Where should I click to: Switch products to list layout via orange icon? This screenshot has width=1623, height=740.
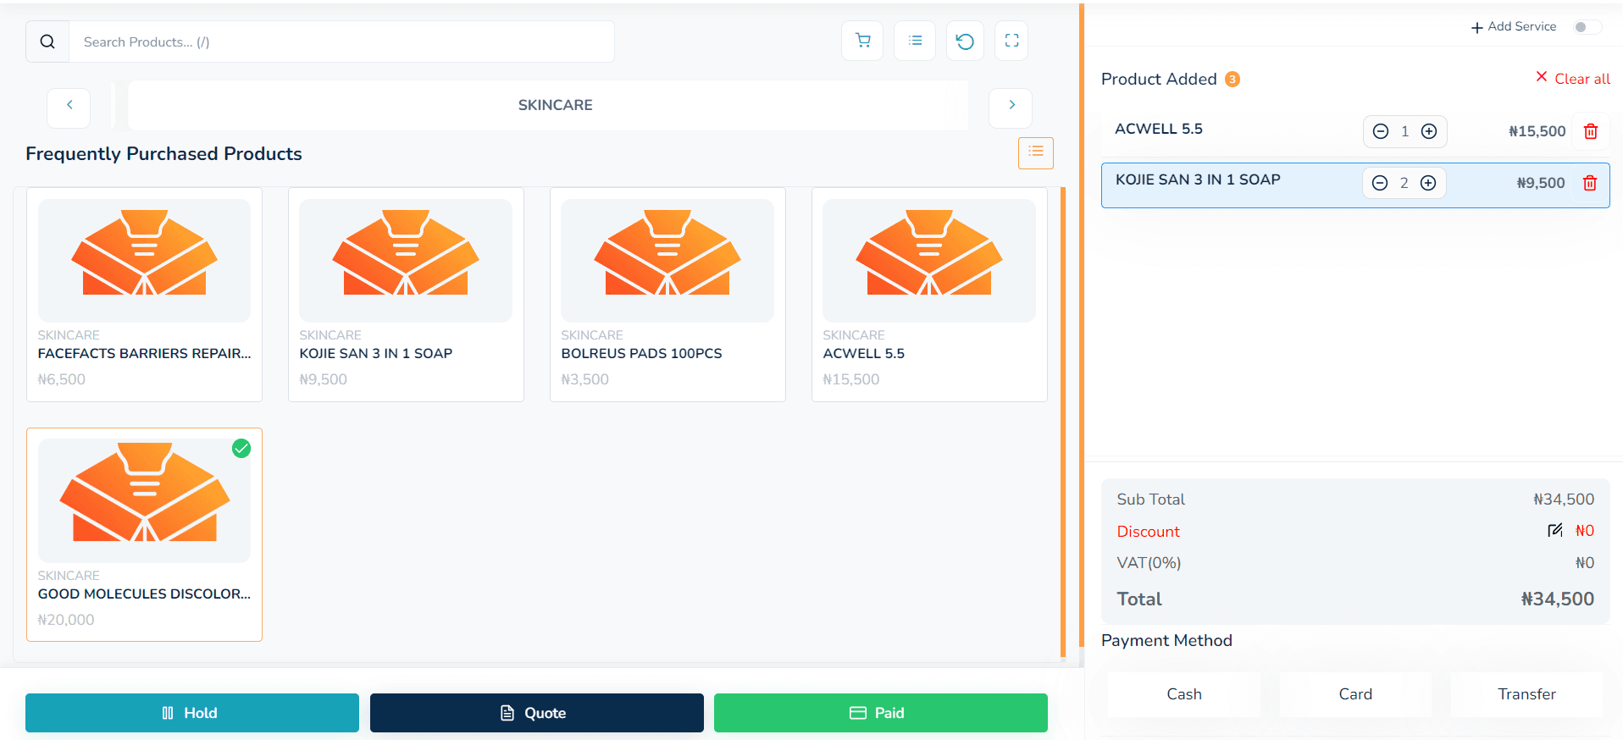1035,152
